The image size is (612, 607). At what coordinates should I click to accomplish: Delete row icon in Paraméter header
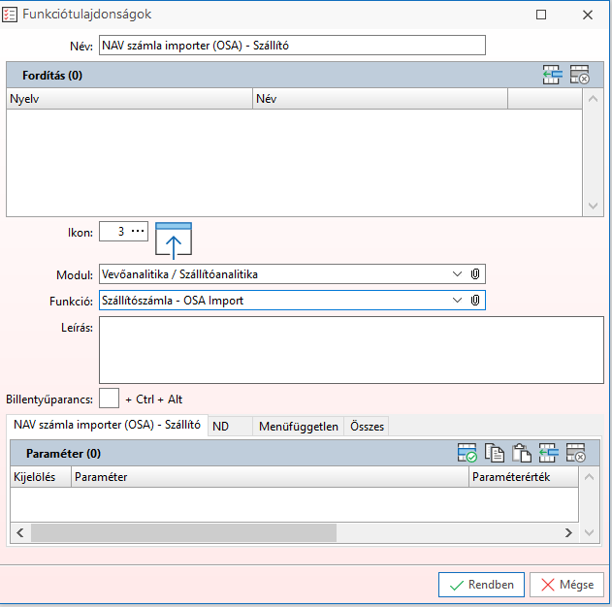[x=576, y=453]
